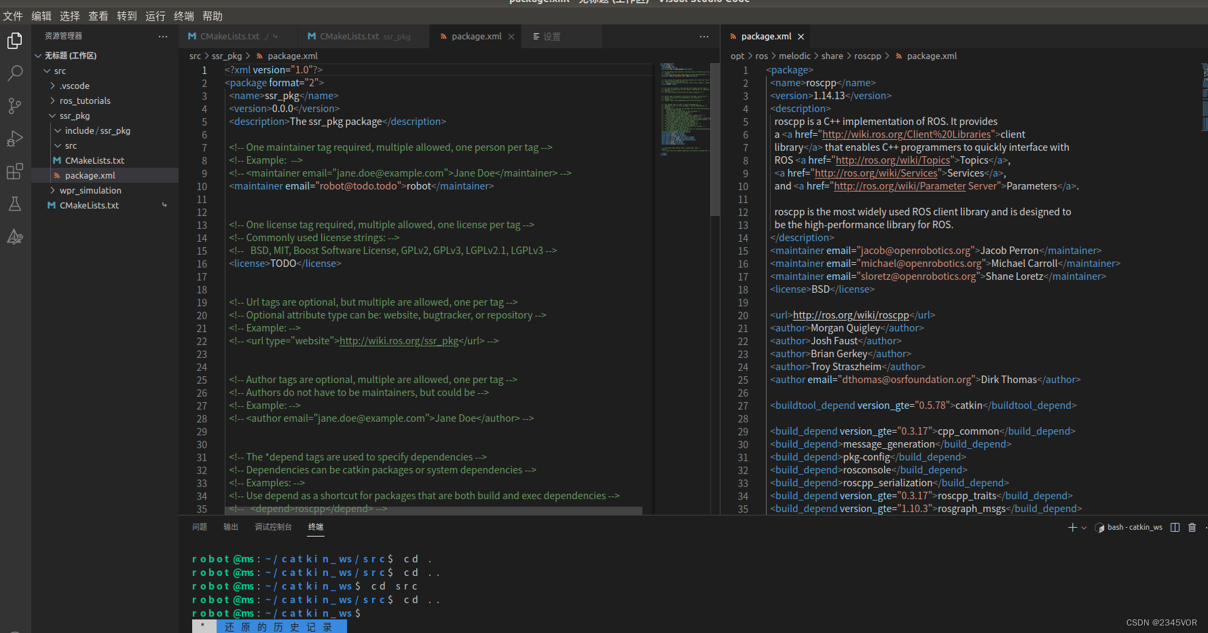Select the 终端 terminal panel tab

click(x=316, y=527)
